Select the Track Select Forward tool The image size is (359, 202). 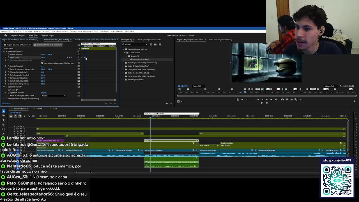(3, 115)
